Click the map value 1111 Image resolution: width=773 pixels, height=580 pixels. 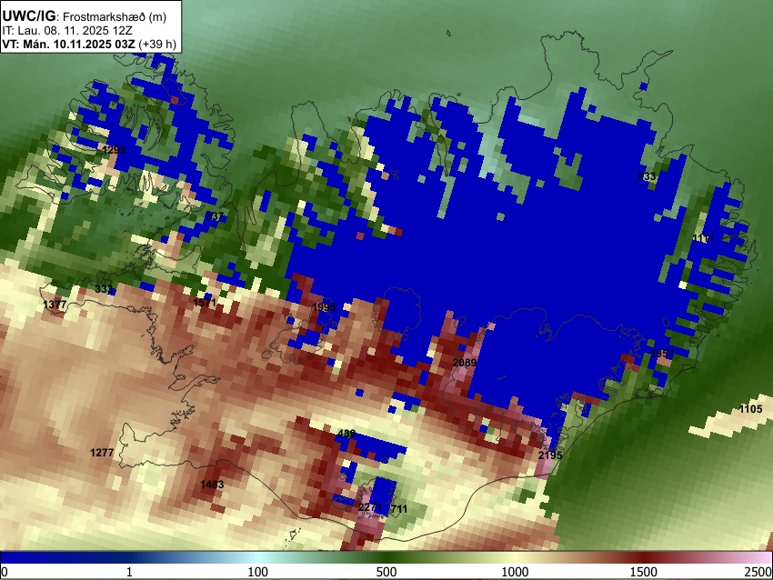point(703,238)
